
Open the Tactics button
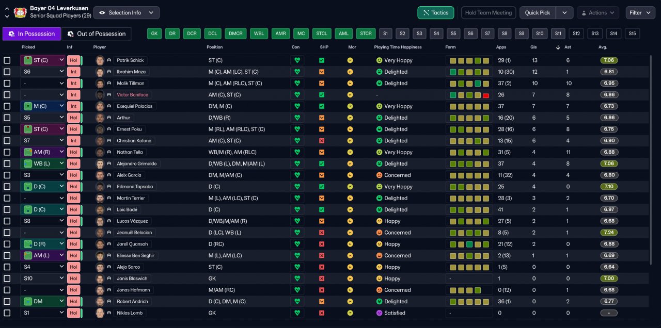pos(435,13)
